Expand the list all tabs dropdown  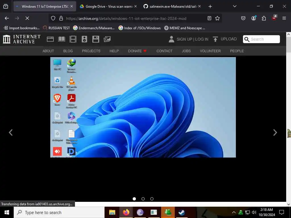click(x=234, y=6)
